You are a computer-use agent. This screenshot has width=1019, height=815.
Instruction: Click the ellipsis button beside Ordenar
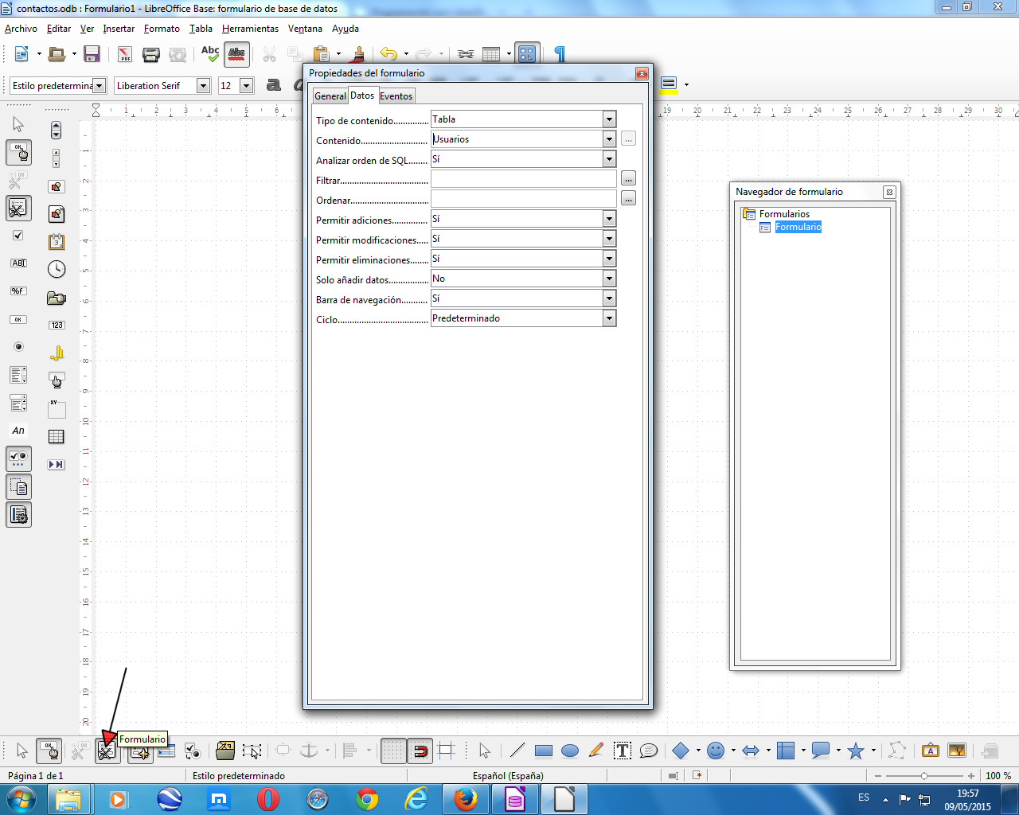pos(628,199)
